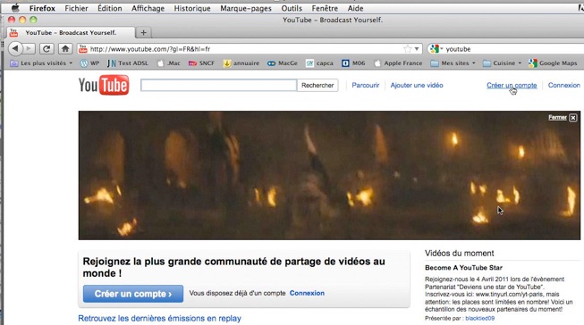Viewport: 584px width, 325px height.
Task: Go forward with the forward arrow
Action: point(29,49)
